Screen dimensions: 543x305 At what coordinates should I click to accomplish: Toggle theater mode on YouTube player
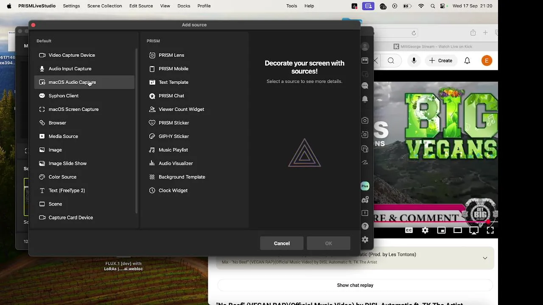pos(458,230)
